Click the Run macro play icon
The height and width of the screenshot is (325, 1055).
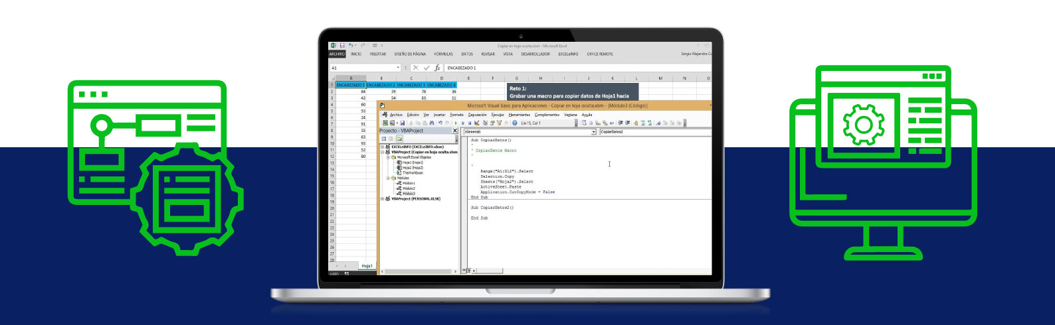[456, 123]
